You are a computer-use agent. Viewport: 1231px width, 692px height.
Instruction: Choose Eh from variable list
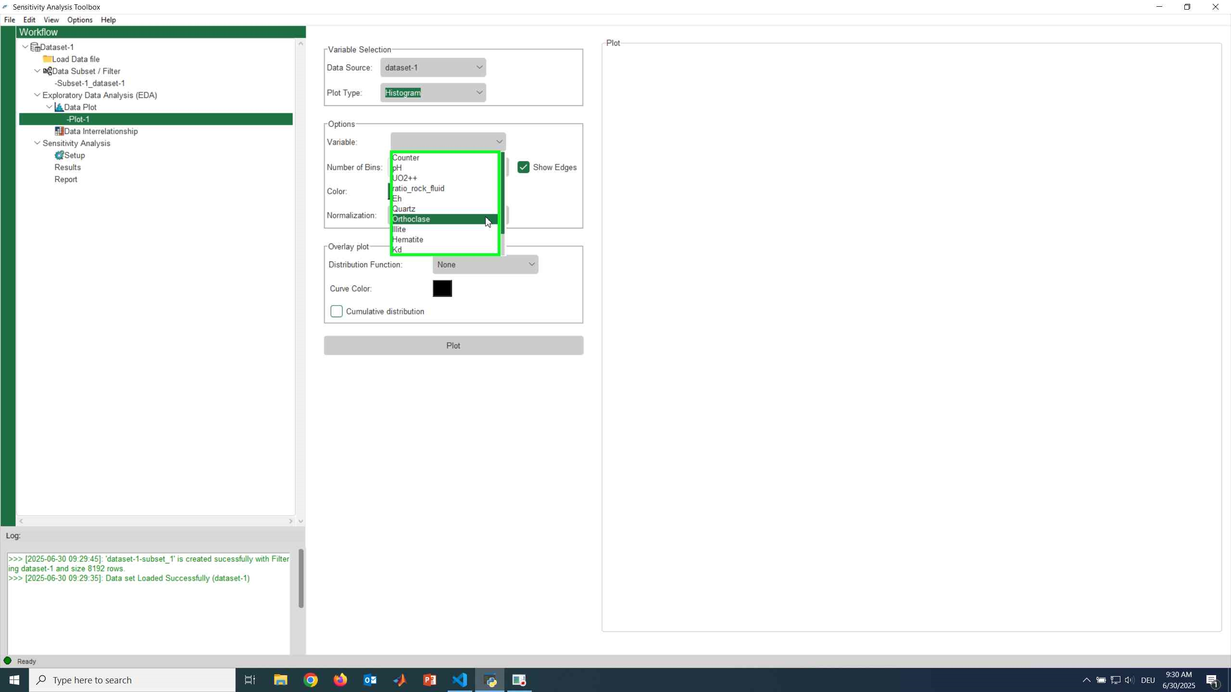445,198
